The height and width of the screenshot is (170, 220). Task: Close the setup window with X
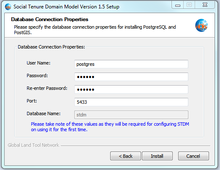tap(205, 5)
